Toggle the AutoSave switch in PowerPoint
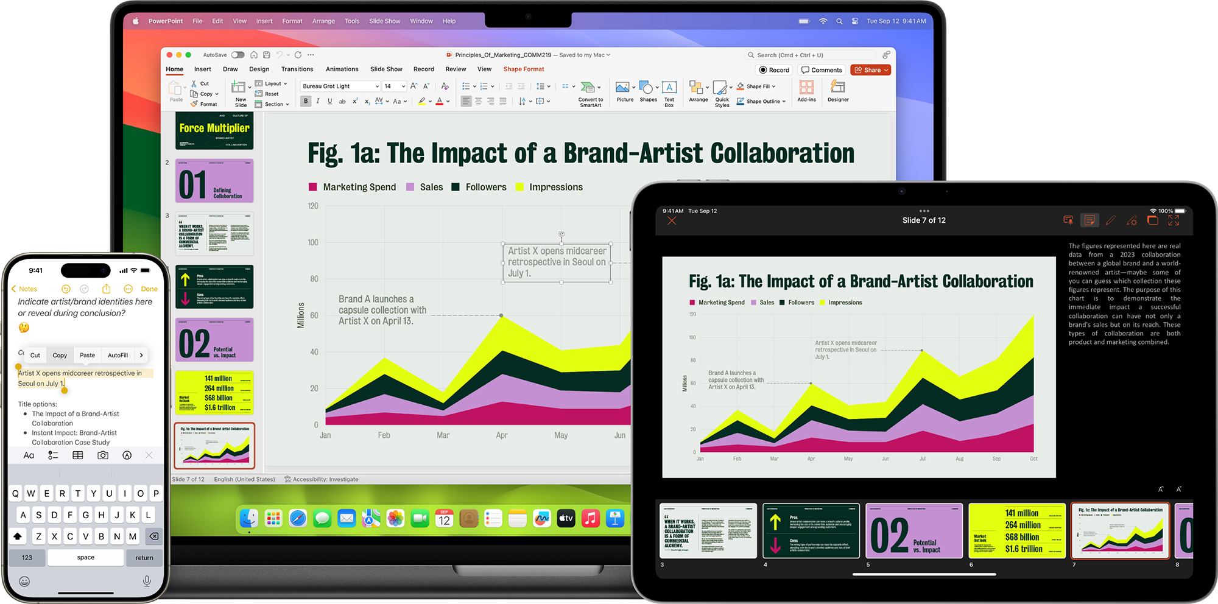 (x=238, y=55)
